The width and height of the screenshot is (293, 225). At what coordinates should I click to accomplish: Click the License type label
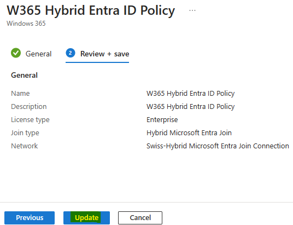pyautogui.click(x=30, y=120)
